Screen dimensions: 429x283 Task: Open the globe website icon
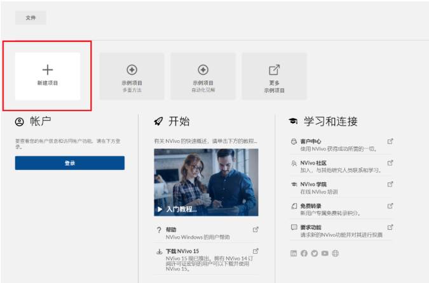[x=335, y=254]
